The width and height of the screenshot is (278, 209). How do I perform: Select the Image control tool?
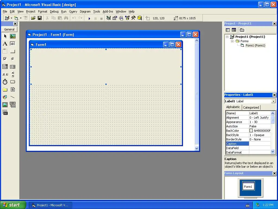point(5,105)
